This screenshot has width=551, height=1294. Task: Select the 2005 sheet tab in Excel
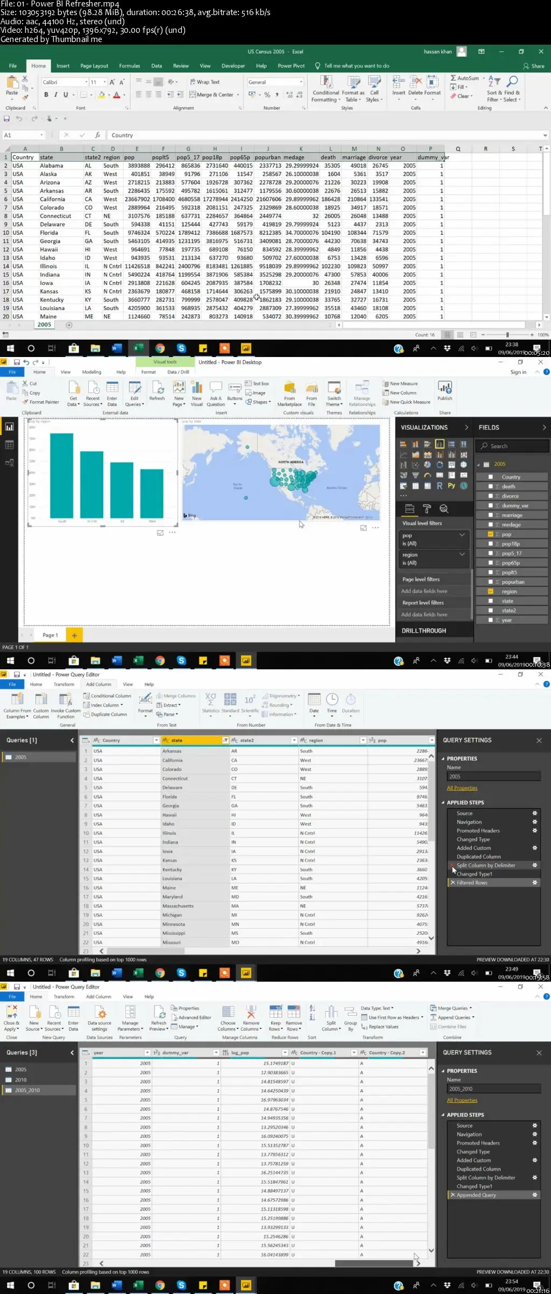pos(44,325)
